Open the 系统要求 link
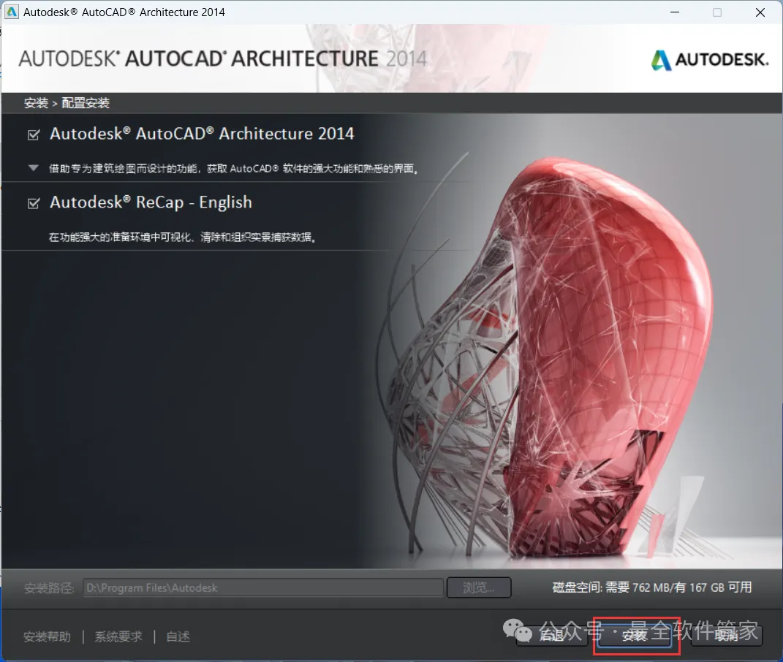Image resolution: width=783 pixels, height=662 pixels. point(118,636)
